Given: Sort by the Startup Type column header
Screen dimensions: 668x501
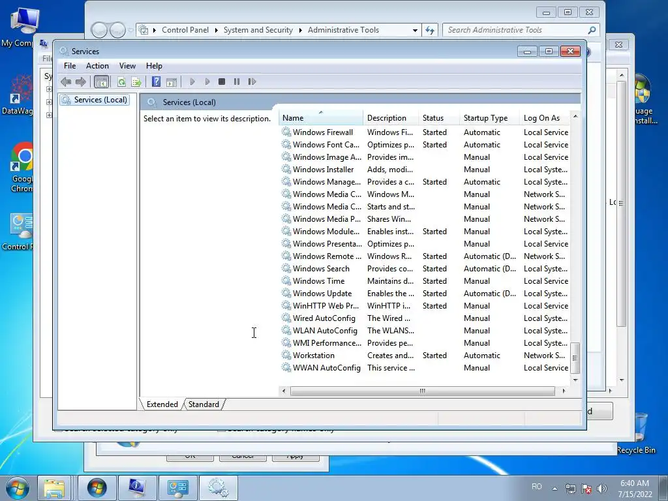Looking at the screenshot, I should (x=489, y=118).
